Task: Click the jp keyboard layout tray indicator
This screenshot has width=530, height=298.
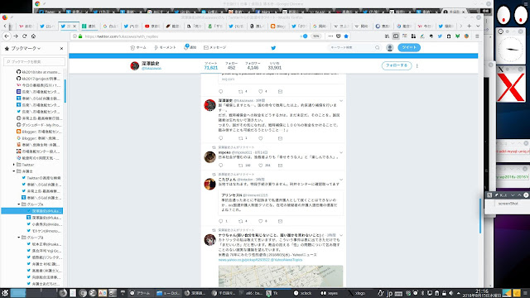Action: (x=389, y=293)
